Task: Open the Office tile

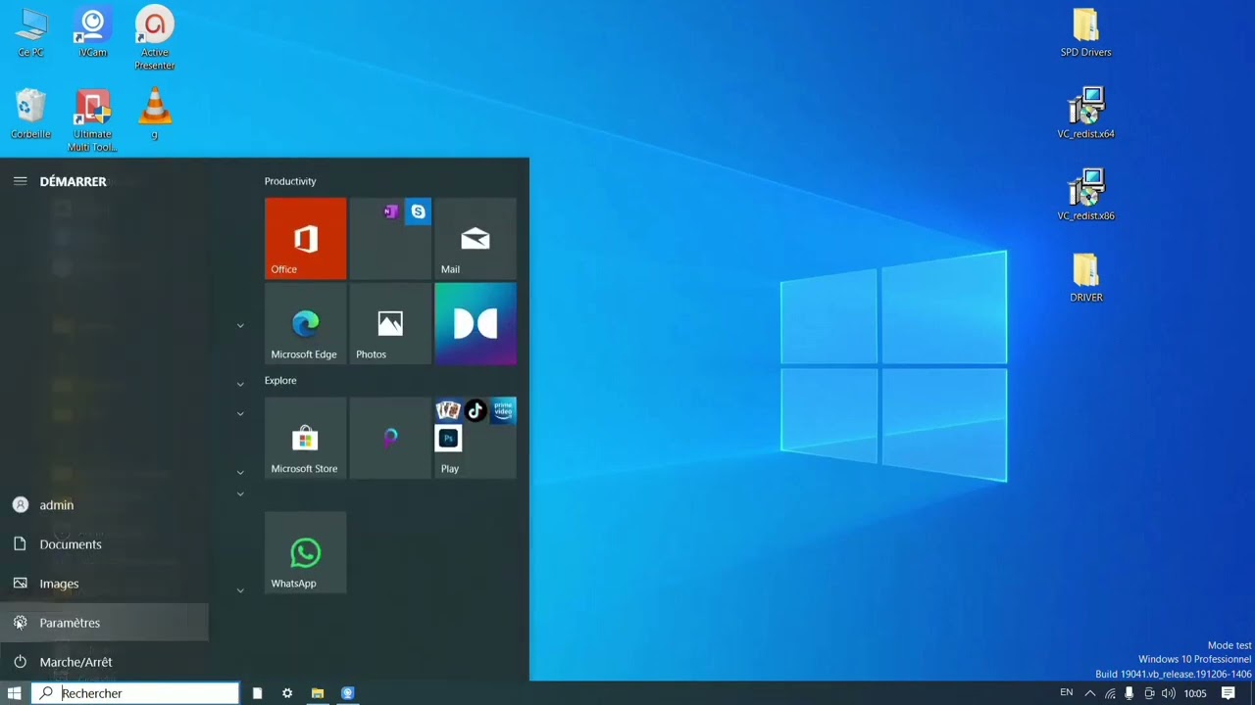Action: click(x=305, y=239)
